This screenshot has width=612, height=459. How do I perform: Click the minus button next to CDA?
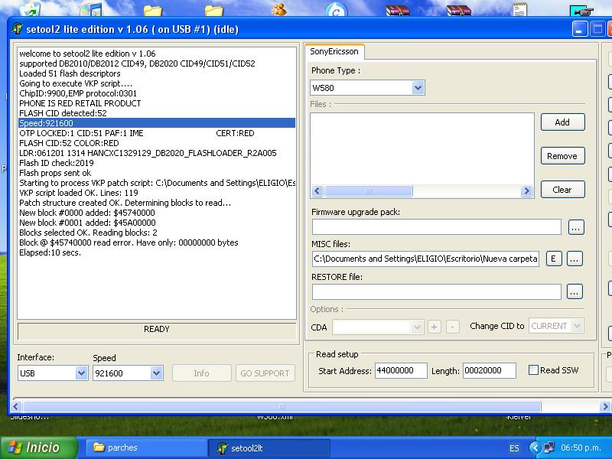[x=452, y=327]
